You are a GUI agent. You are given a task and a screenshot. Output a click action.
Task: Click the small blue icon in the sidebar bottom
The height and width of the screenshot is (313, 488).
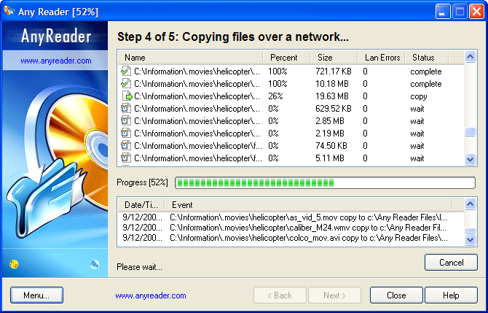pyautogui.click(x=94, y=263)
